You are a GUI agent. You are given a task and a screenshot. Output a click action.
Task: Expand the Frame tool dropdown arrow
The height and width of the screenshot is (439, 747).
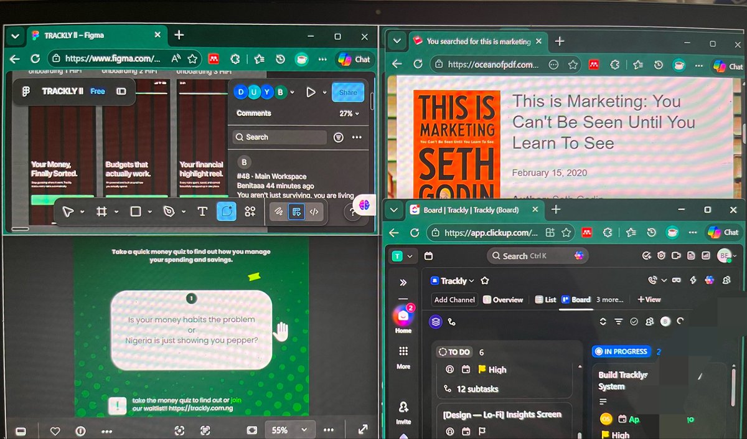[116, 212]
